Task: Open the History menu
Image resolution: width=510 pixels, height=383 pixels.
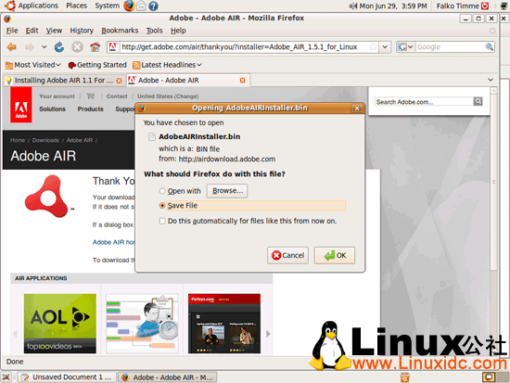Action: coord(82,31)
